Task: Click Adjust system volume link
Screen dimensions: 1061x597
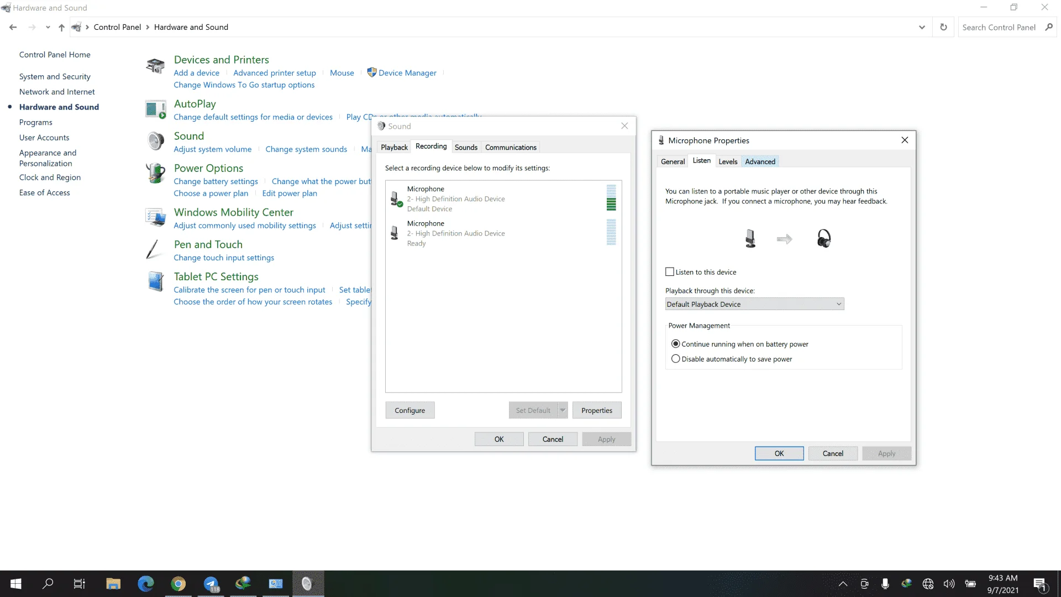Action: pyautogui.click(x=213, y=149)
